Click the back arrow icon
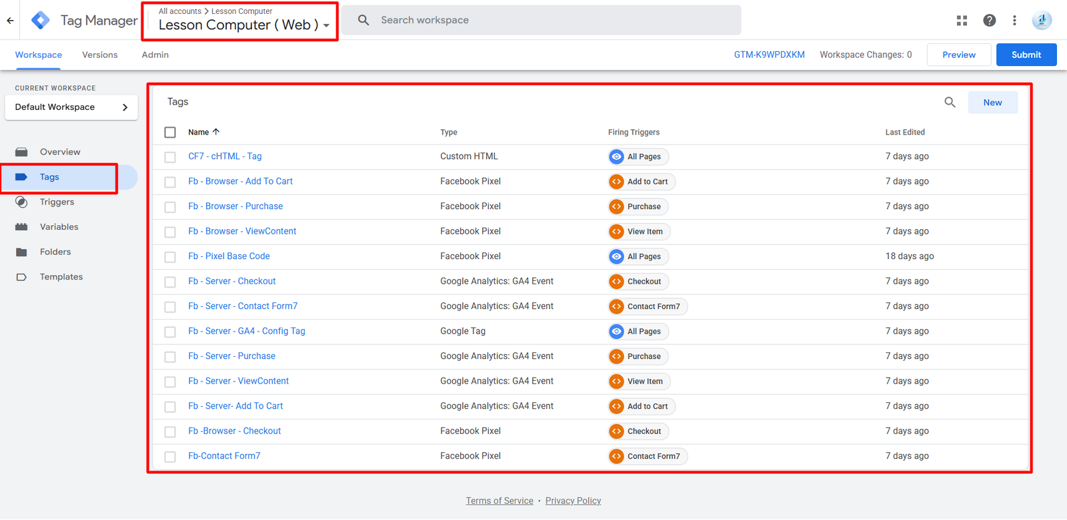Image resolution: width=1067 pixels, height=520 pixels. point(10,21)
